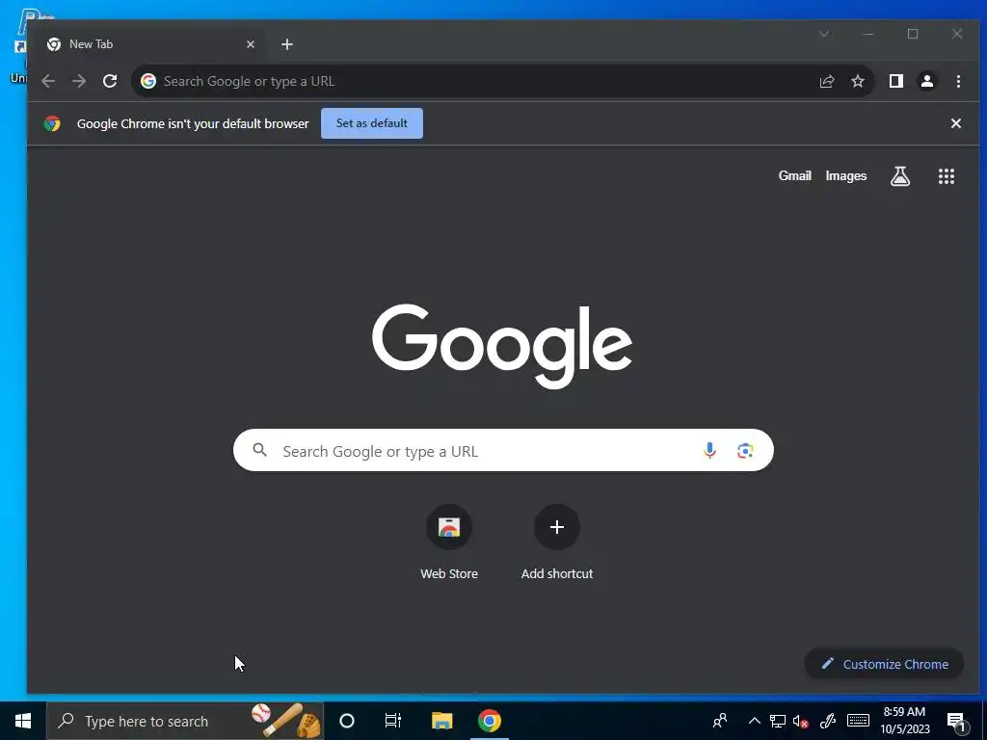Click the magnifier icon in search box
This screenshot has width=987, height=740.
click(x=259, y=451)
